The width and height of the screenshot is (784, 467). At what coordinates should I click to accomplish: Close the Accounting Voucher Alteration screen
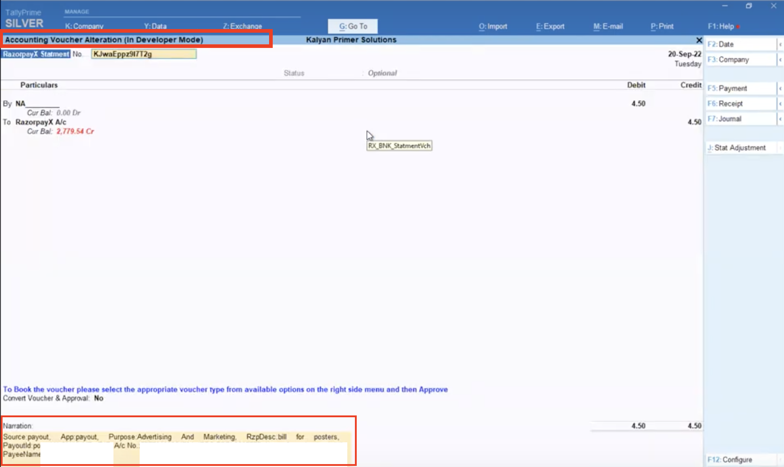click(x=699, y=40)
